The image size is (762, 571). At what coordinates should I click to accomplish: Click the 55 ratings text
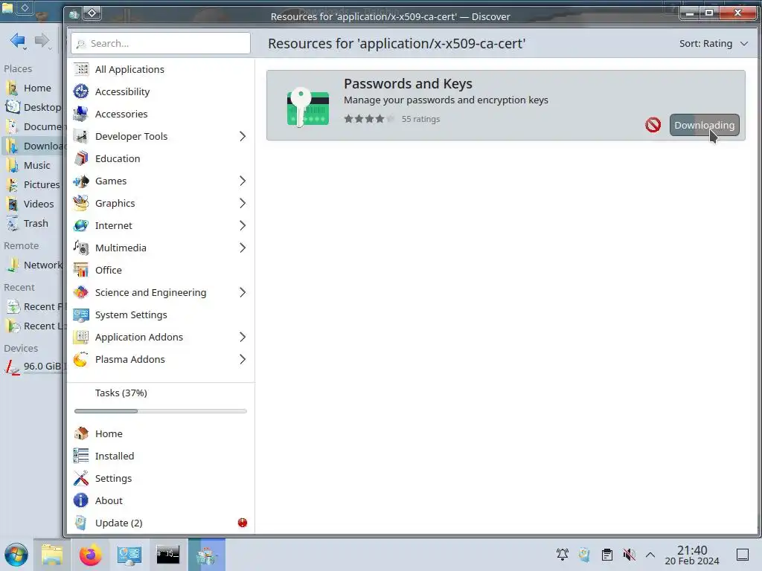[x=421, y=119]
